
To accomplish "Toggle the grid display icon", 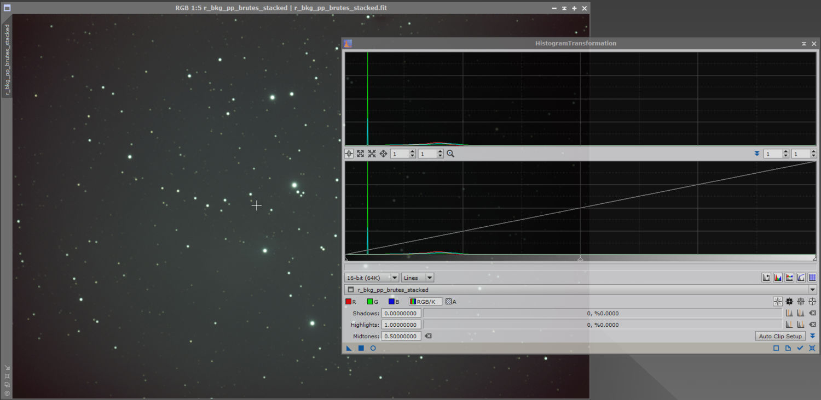I will [x=813, y=278].
